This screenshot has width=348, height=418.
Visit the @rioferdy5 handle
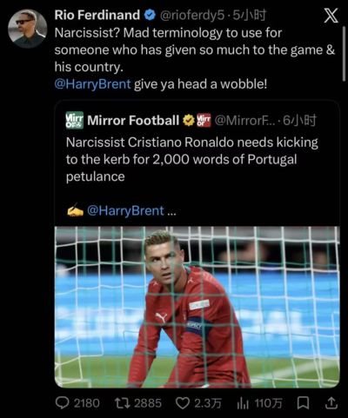[x=191, y=16]
